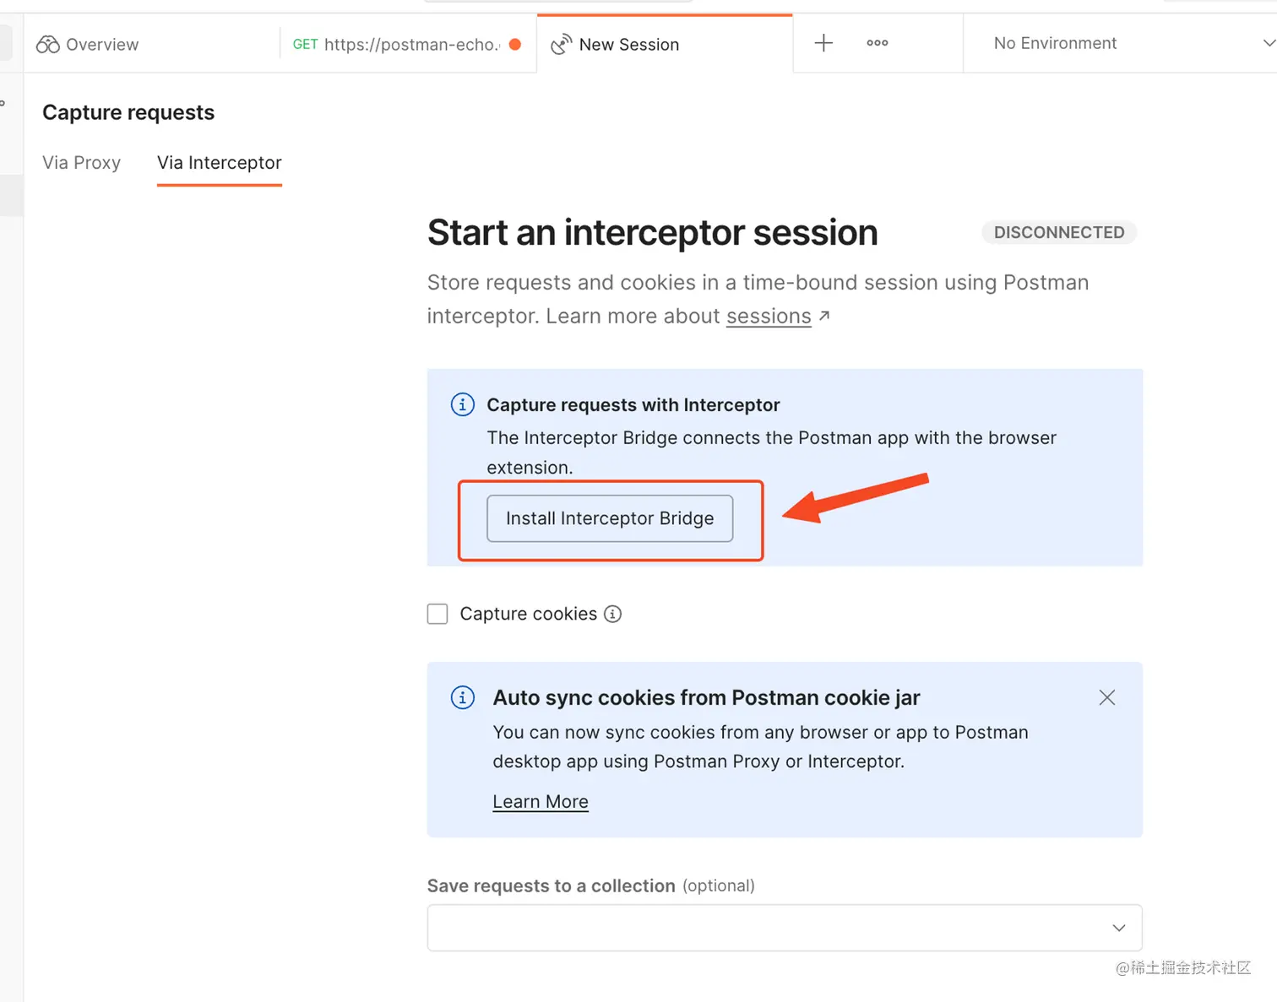Click the Install Interceptor Bridge button
1277x1002 pixels.
pos(609,518)
